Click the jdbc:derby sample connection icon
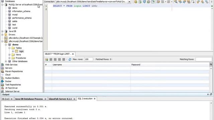214x120 pixels. click(6, 38)
